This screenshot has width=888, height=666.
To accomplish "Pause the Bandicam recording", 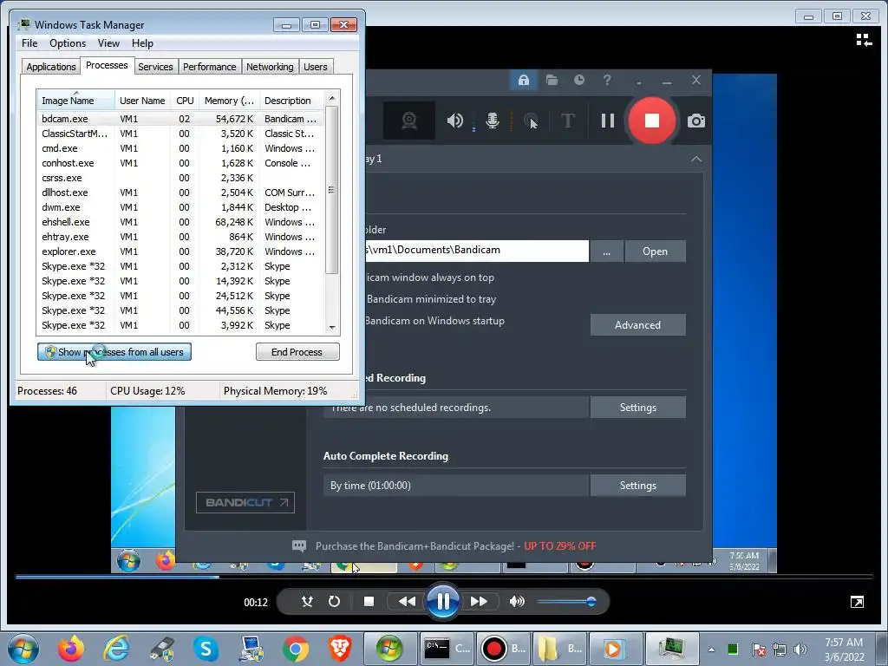I will [607, 121].
